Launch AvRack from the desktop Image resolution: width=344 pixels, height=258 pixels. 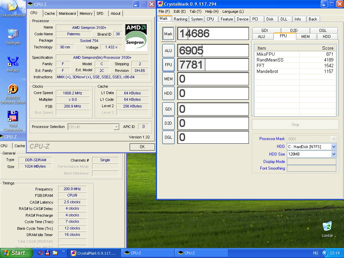(13, 64)
